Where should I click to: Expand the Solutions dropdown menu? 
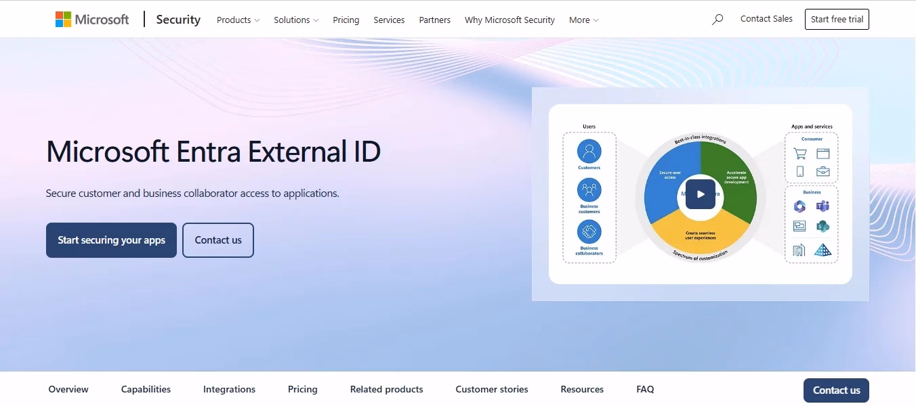[x=296, y=20]
